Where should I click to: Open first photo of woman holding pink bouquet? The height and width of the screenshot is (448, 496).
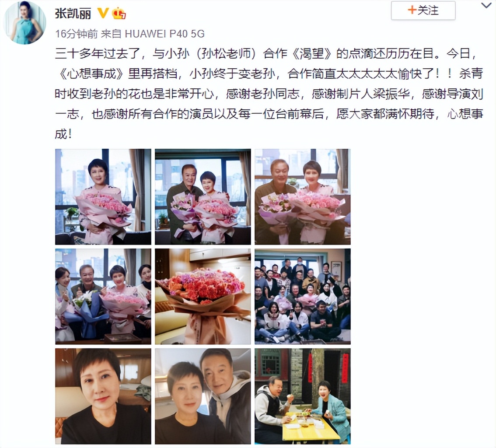click(103, 197)
